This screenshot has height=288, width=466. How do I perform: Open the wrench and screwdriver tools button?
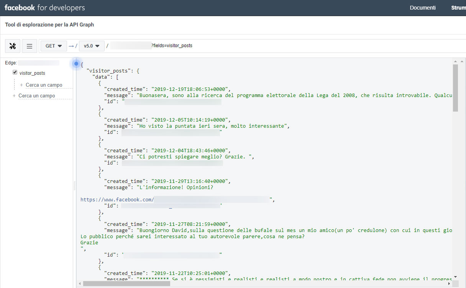13,46
